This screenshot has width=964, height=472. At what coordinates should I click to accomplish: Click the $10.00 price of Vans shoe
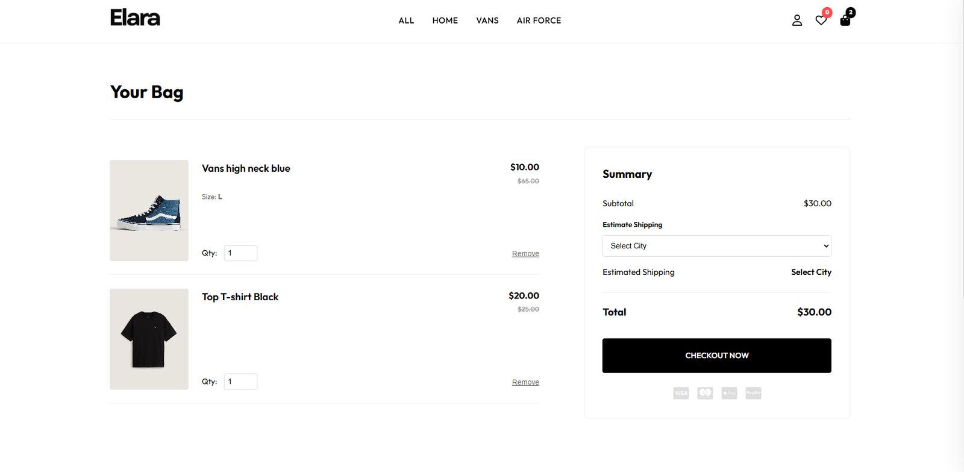click(x=525, y=167)
